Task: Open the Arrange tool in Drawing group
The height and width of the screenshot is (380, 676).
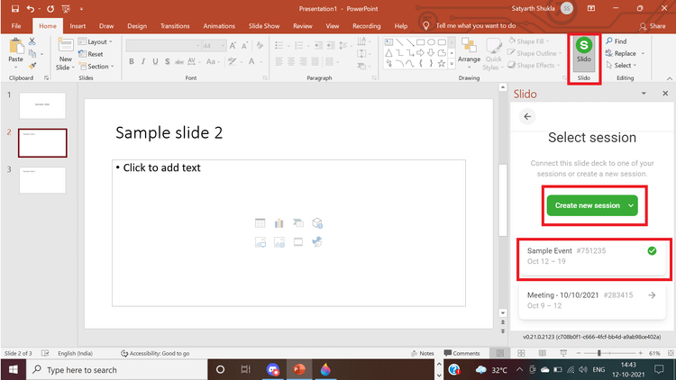Action: [x=469, y=52]
